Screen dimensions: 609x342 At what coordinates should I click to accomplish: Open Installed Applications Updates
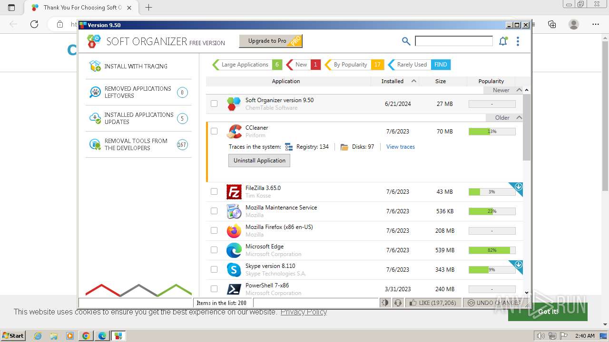tap(138, 118)
